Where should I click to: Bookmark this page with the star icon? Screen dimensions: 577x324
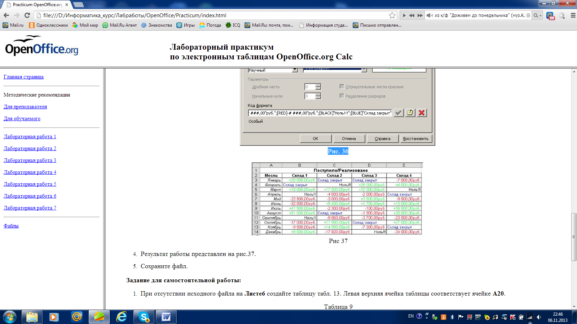pos(392,15)
